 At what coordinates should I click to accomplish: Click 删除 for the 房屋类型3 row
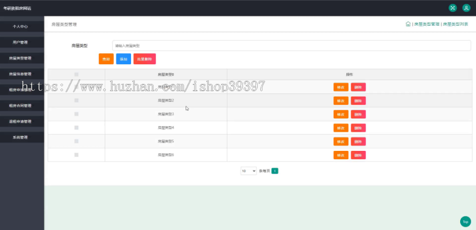[x=358, y=114]
